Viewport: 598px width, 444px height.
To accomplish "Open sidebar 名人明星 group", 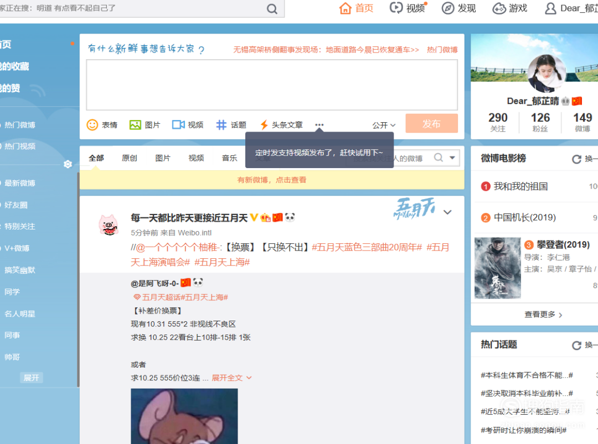I will coord(20,314).
